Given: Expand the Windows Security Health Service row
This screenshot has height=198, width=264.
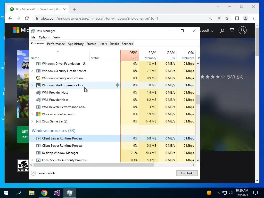Looking at the screenshot, I should [x=32, y=71].
